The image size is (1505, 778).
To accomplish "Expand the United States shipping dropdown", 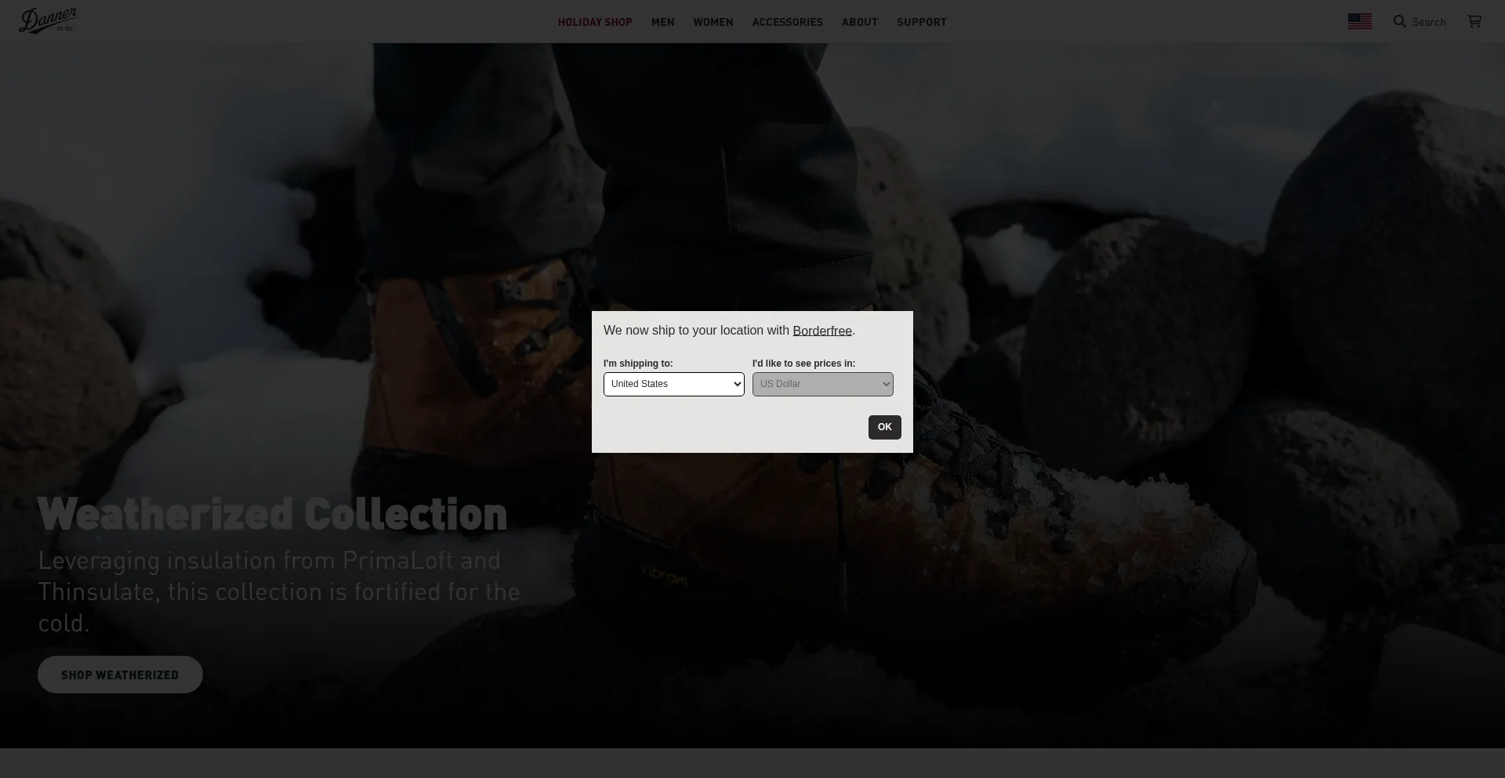I will [x=673, y=384].
